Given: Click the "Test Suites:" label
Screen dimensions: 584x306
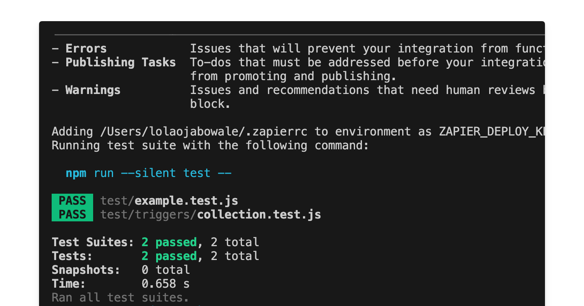Looking at the screenshot, I should (93, 242).
